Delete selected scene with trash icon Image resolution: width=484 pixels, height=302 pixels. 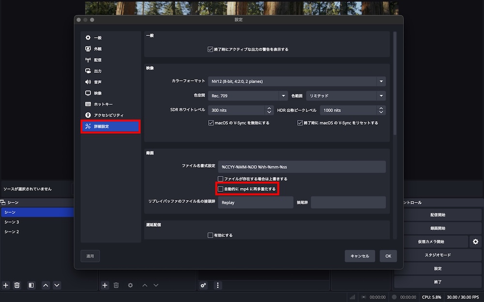pyautogui.click(x=17, y=286)
